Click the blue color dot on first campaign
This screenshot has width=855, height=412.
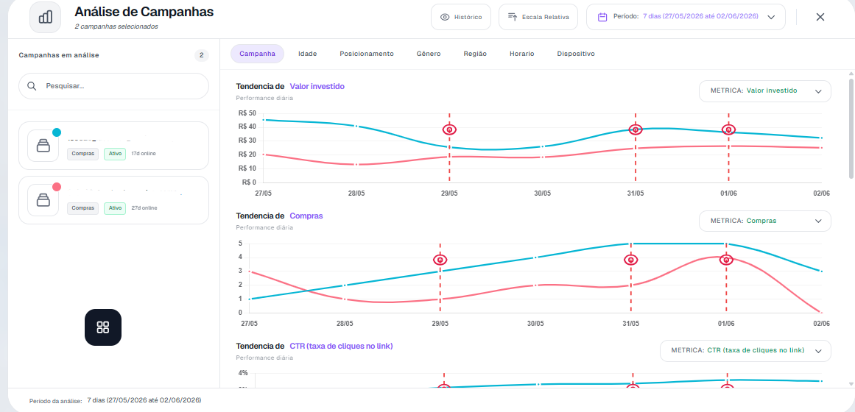click(x=57, y=132)
